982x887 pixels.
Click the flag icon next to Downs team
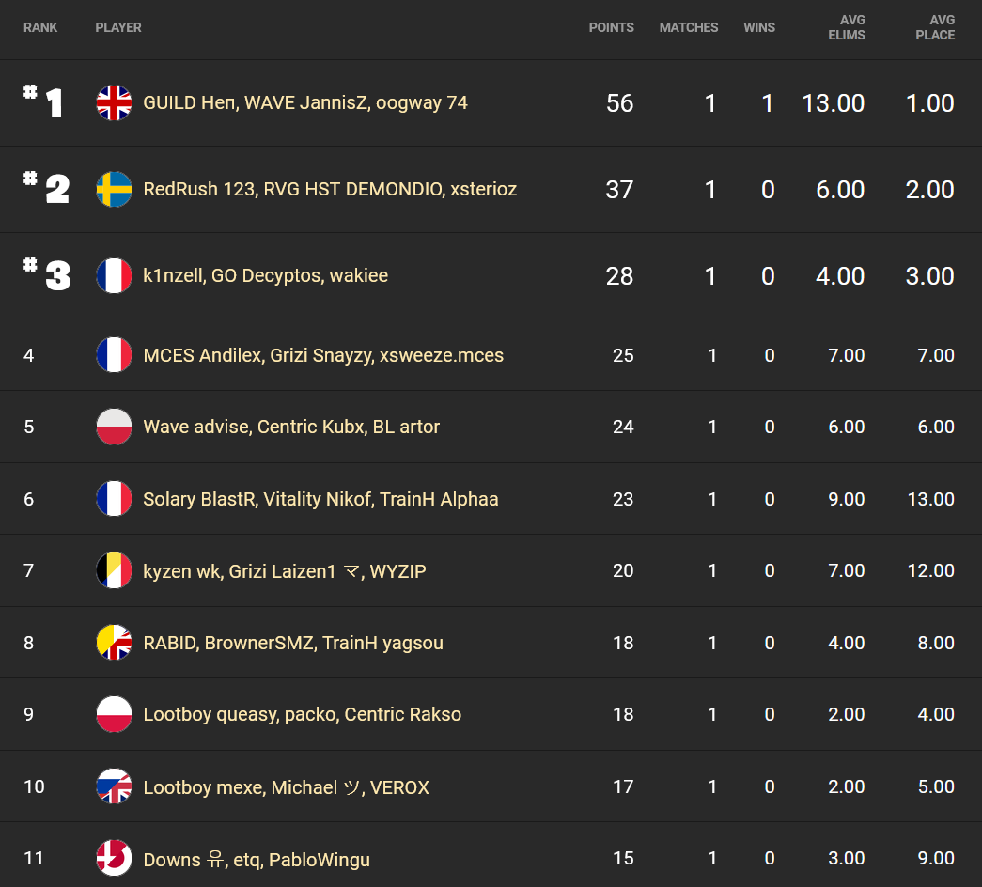tap(114, 859)
